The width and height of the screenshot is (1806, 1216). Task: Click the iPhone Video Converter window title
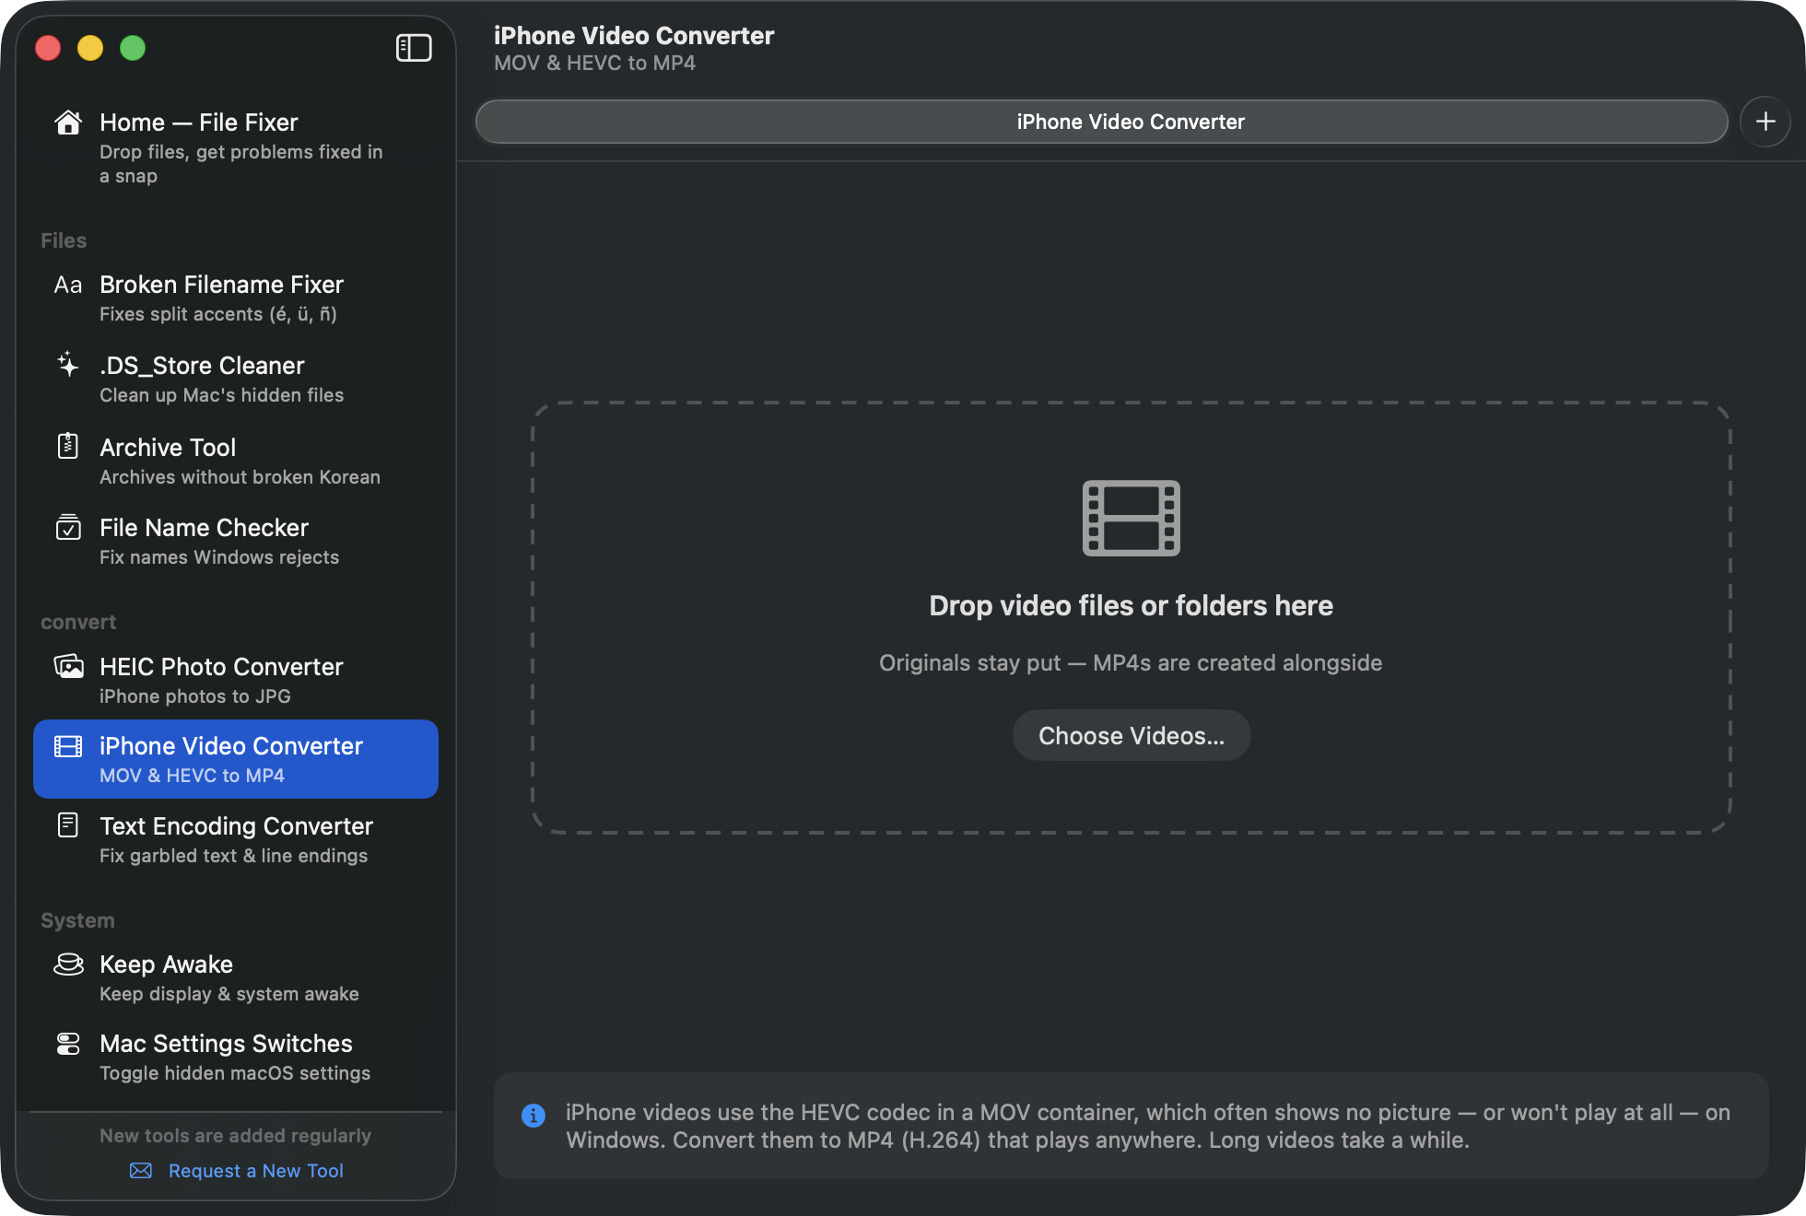coord(634,35)
